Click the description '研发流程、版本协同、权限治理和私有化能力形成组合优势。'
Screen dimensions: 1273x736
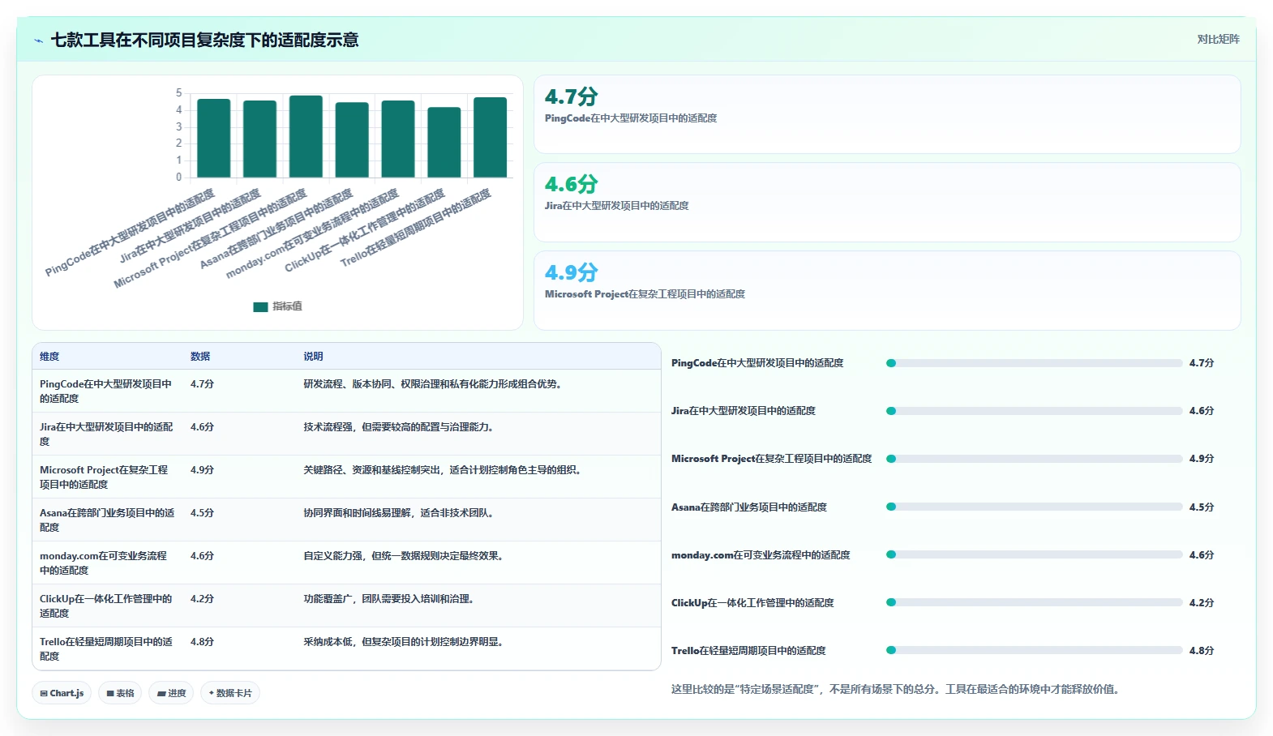(435, 384)
